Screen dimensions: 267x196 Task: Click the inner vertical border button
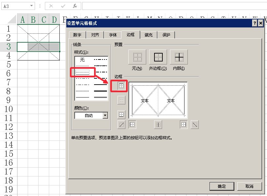158,125
